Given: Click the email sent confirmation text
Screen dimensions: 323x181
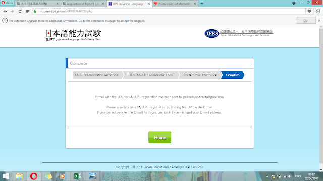Looking at the screenshot, I should (159, 97).
